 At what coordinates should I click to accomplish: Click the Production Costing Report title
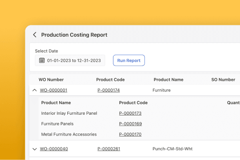pyautogui.click(x=74, y=35)
